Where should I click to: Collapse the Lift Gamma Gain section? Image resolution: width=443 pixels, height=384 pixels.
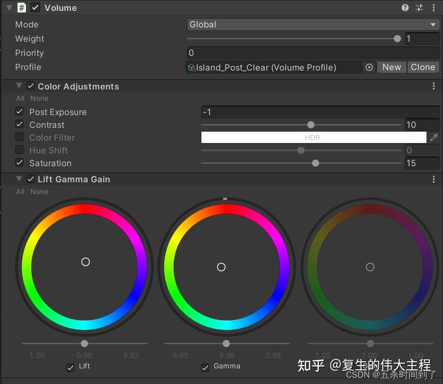pos(19,179)
